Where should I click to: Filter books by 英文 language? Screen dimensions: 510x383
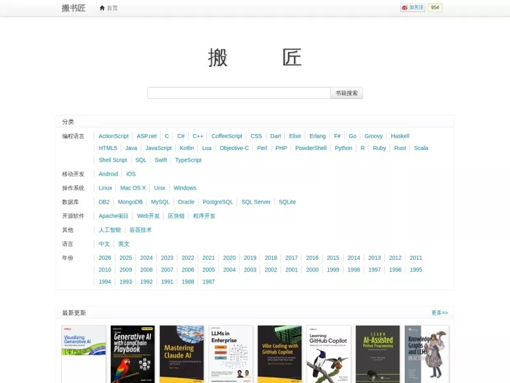click(124, 244)
